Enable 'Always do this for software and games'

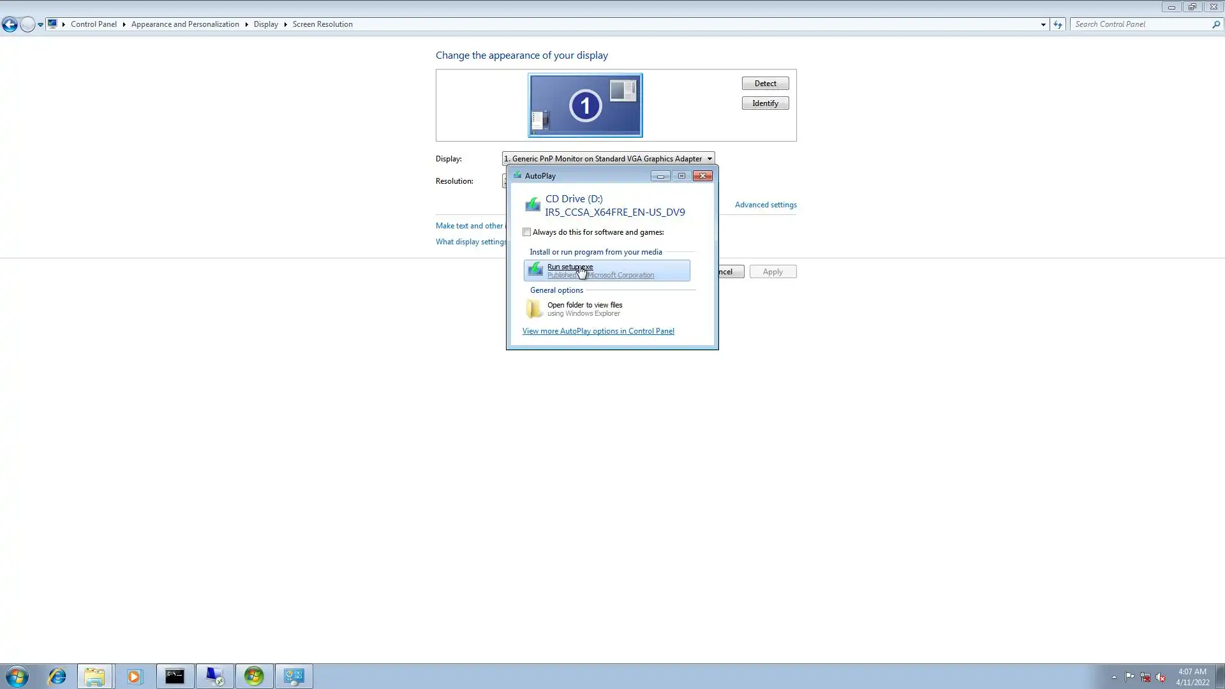pyautogui.click(x=527, y=232)
